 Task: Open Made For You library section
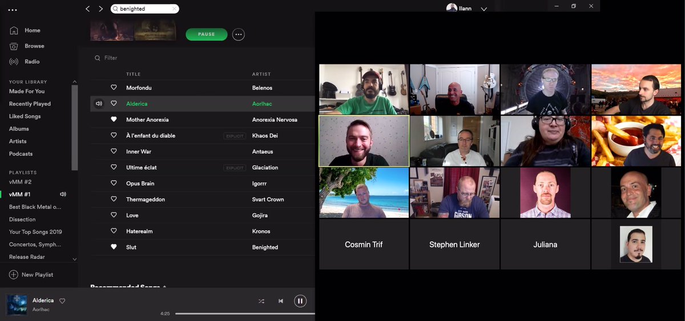(x=27, y=91)
